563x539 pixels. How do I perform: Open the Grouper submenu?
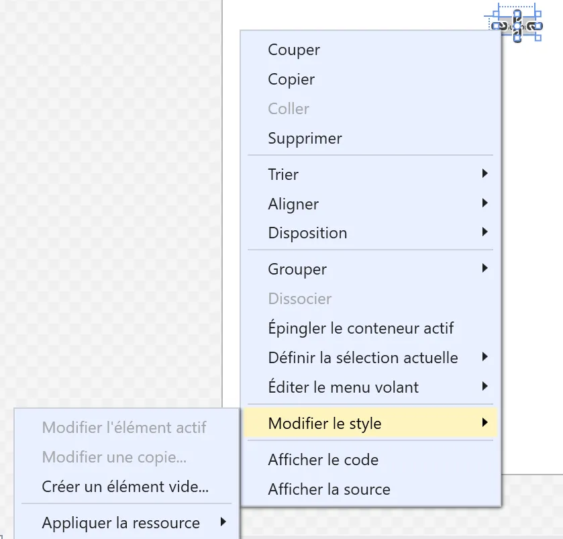pos(297,269)
